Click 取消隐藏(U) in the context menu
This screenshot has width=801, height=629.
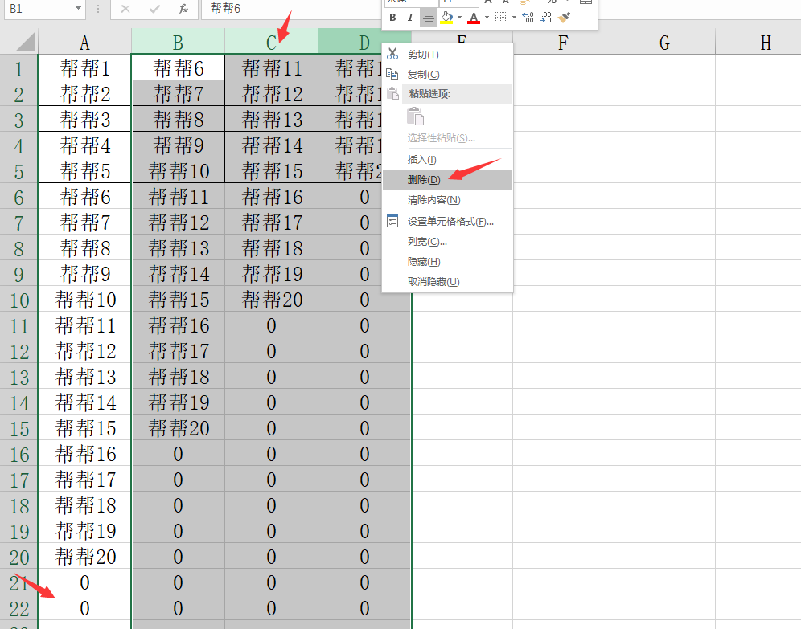pos(433,282)
